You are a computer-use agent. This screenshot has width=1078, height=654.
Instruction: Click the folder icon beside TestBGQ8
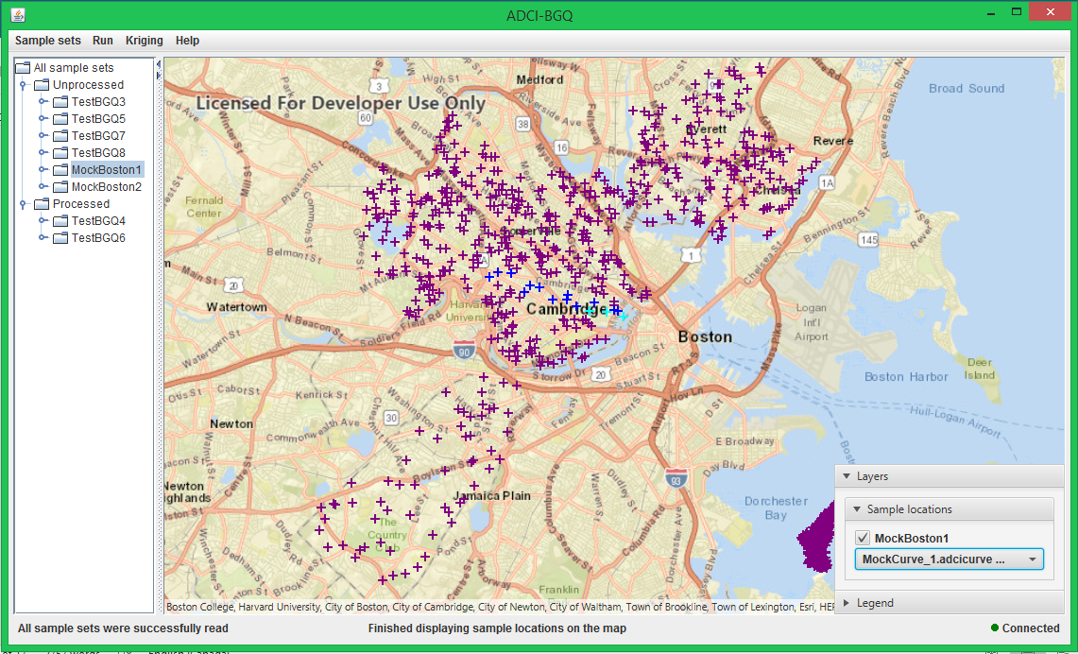[60, 153]
